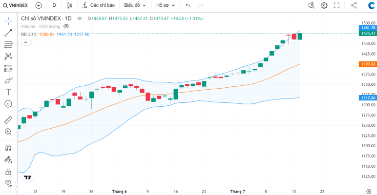Collapse the indicator legend with chevron button
377x195 pixels.
click(x=26, y=42)
